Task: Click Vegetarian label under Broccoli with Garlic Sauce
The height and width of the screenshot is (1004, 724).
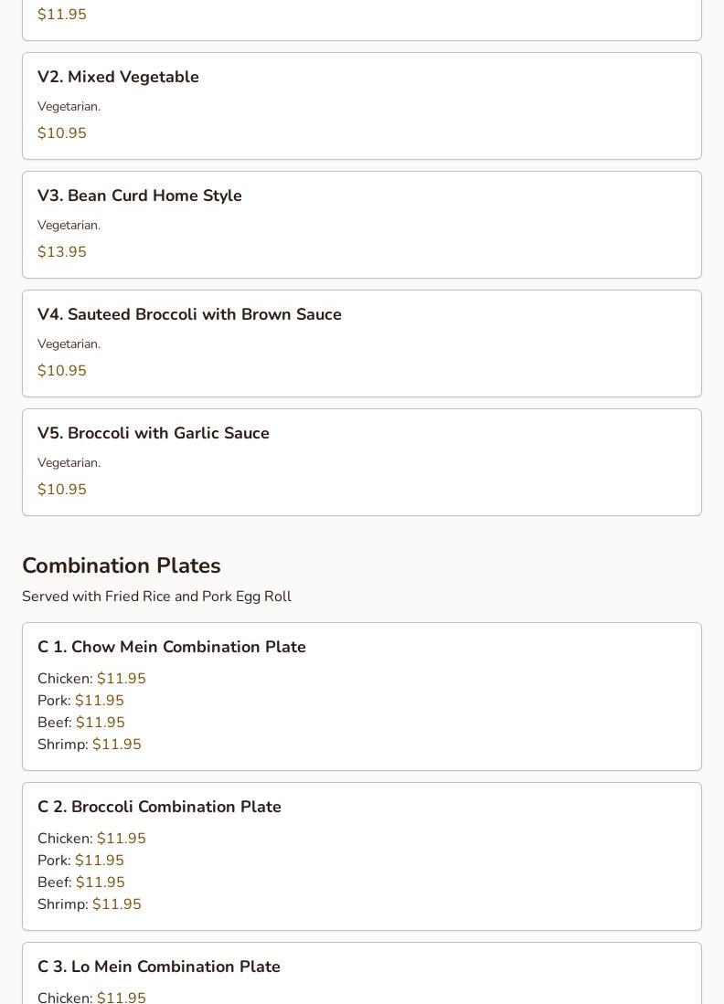Action: 69,463
